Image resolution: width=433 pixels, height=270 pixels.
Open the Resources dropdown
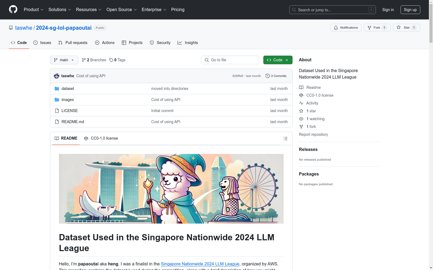[89, 9]
